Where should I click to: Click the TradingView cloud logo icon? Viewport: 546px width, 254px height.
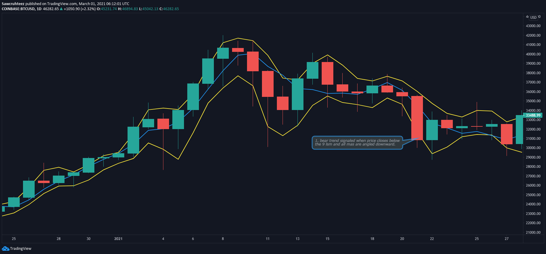[x=5, y=249]
